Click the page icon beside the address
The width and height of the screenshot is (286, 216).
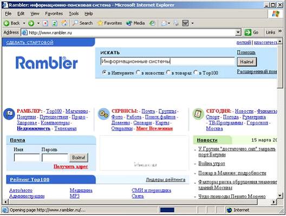coord(24,33)
